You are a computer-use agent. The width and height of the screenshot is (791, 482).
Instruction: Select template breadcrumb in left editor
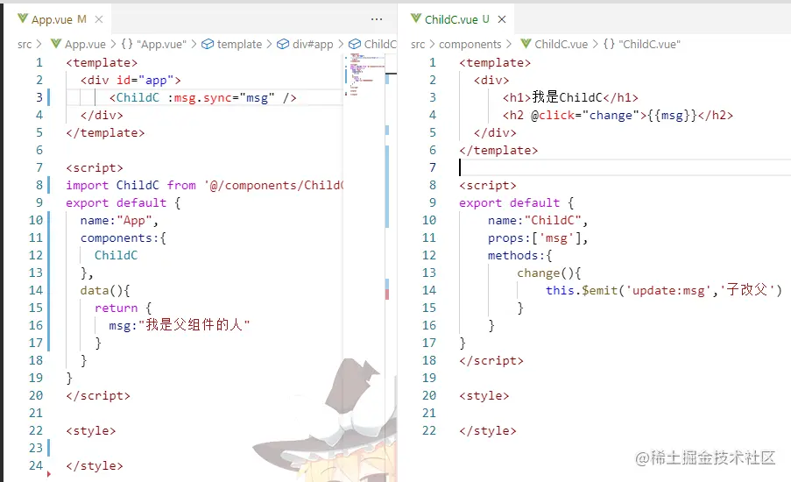point(239,45)
